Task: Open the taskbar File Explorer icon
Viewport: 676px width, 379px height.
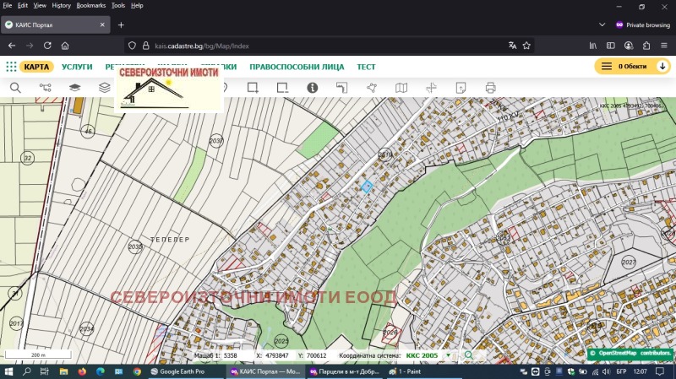Action: click(64, 371)
